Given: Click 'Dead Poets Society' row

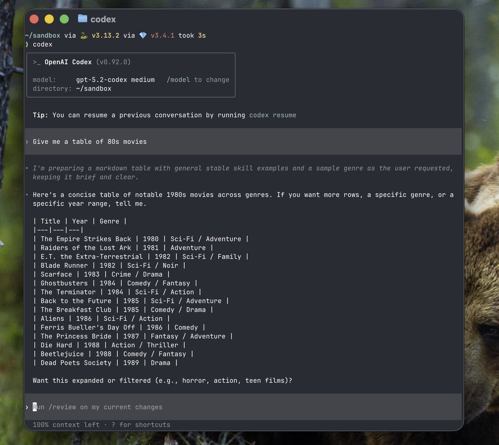Looking at the screenshot, I should (x=106, y=363).
